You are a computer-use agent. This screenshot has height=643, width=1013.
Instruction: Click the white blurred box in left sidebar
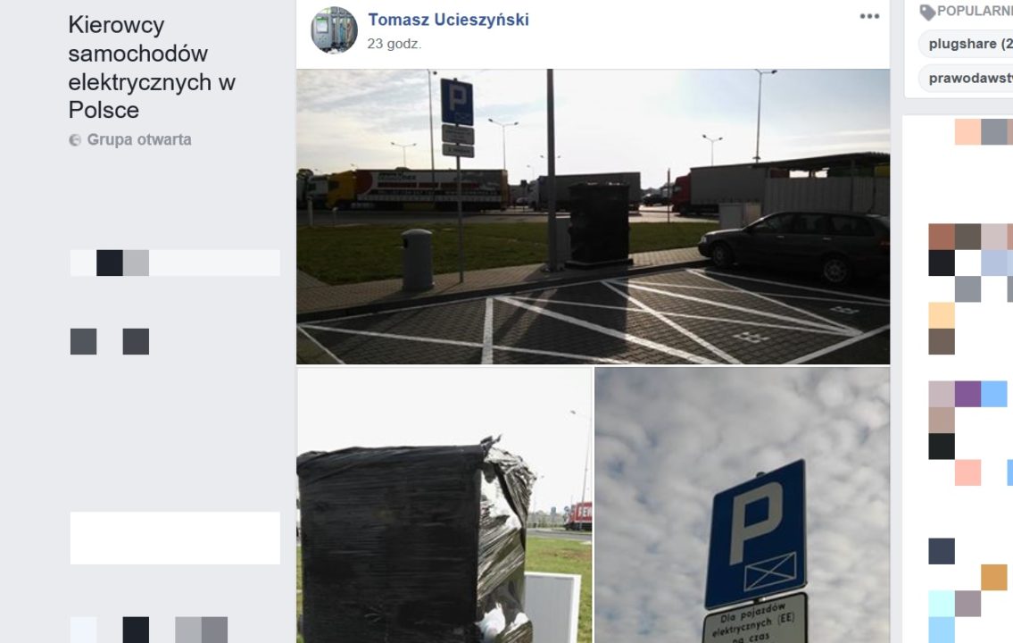(175, 538)
